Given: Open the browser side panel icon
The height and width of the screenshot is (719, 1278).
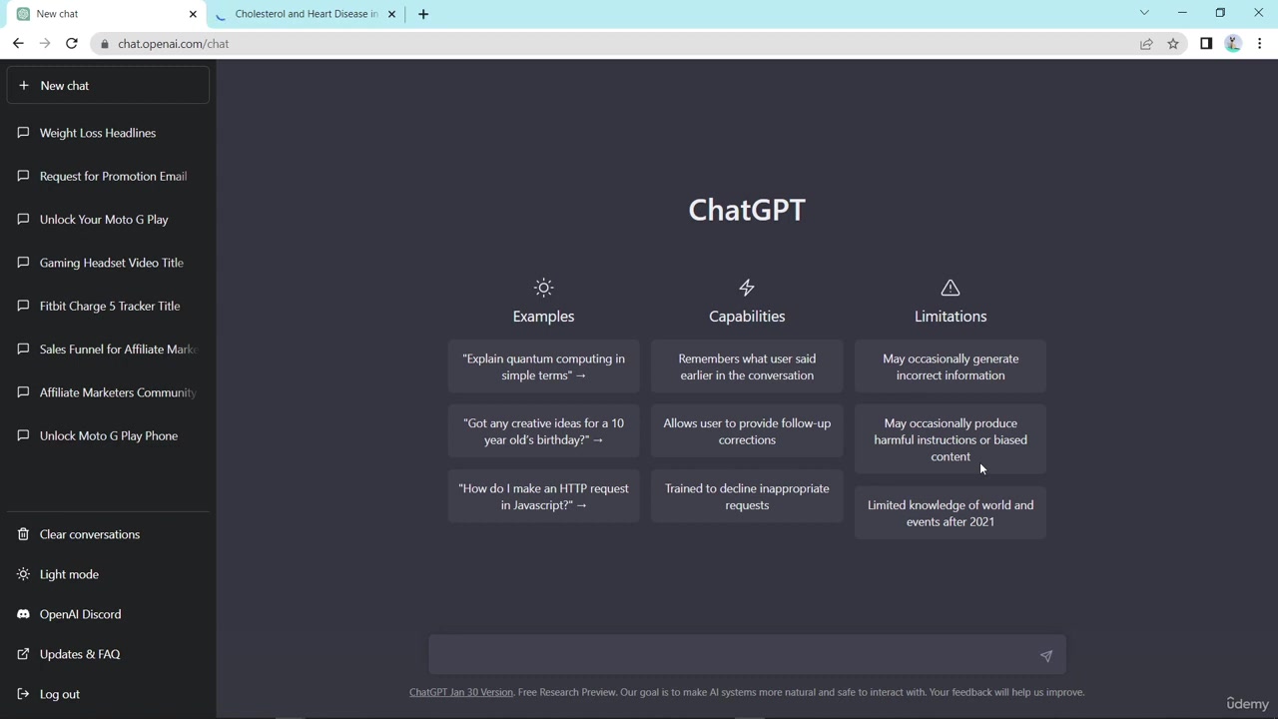Looking at the screenshot, I should tap(1206, 44).
